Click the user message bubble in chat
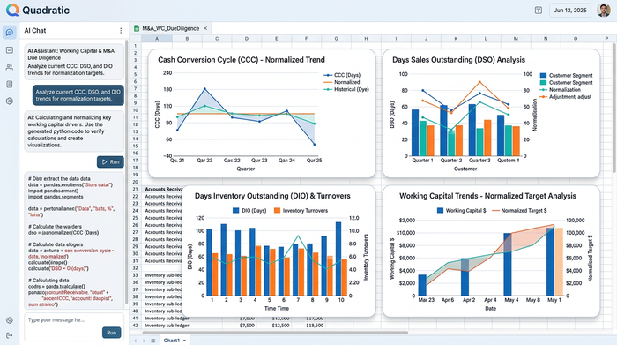 (78, 95)
